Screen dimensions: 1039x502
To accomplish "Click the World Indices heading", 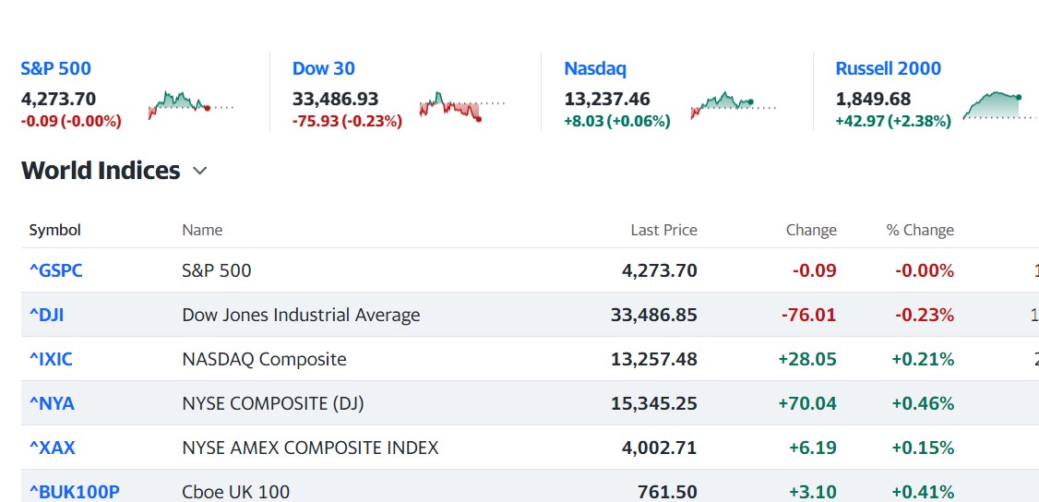I will pos(100,171).
